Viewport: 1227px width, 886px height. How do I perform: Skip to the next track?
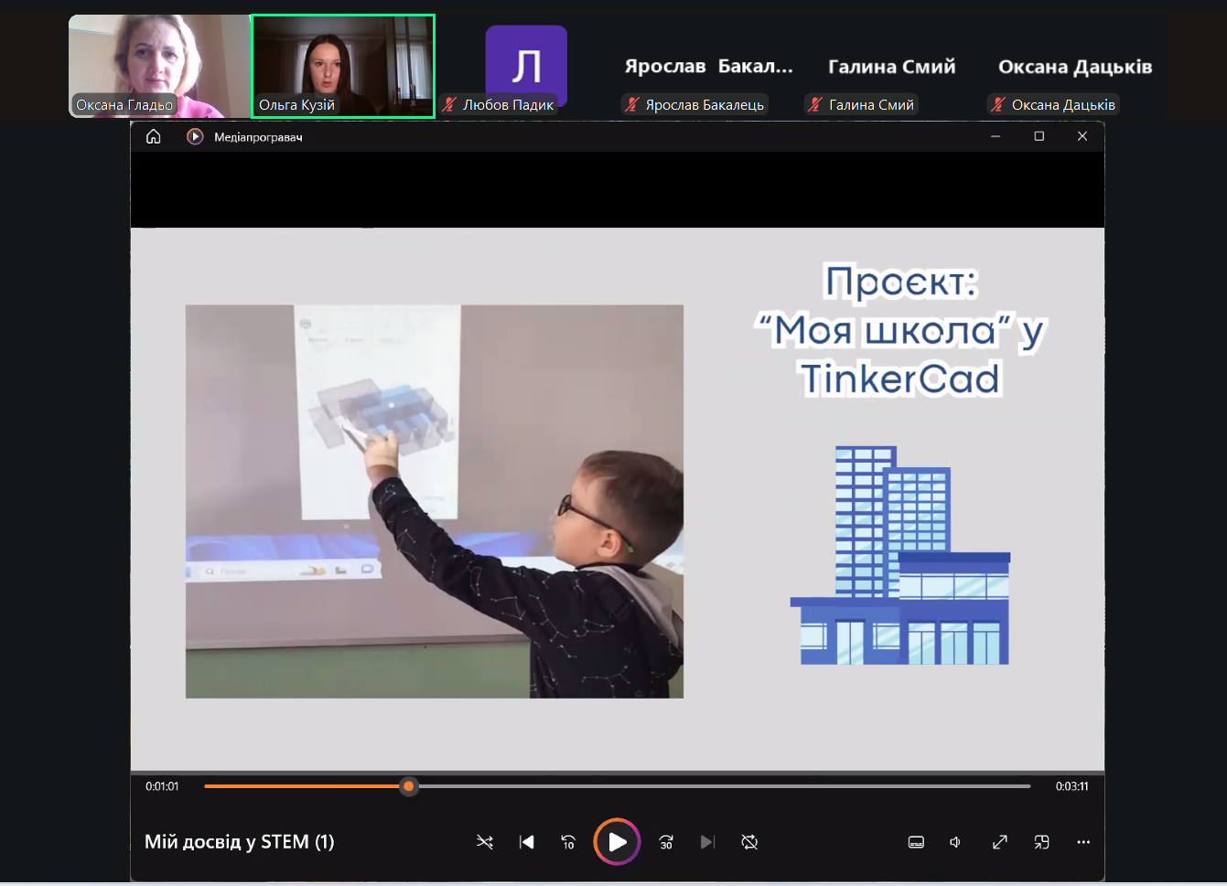click(x=707, y=842)
